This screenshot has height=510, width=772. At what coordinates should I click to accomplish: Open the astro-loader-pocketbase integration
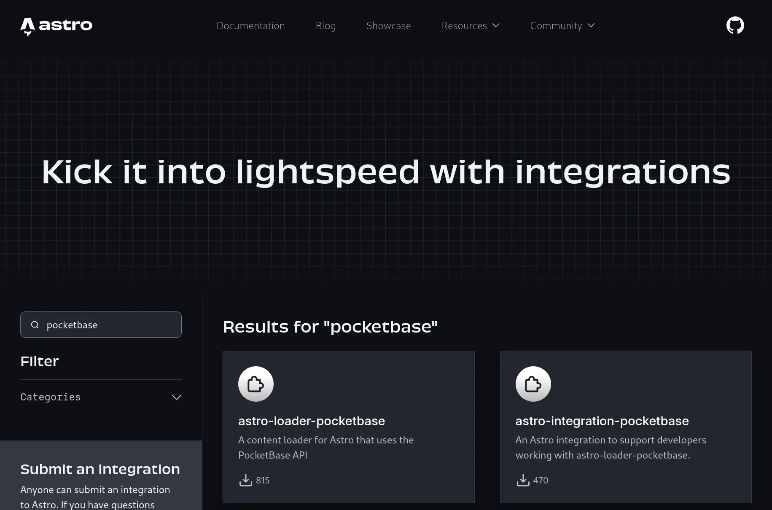pyautogui.click(x=311, y=421)
